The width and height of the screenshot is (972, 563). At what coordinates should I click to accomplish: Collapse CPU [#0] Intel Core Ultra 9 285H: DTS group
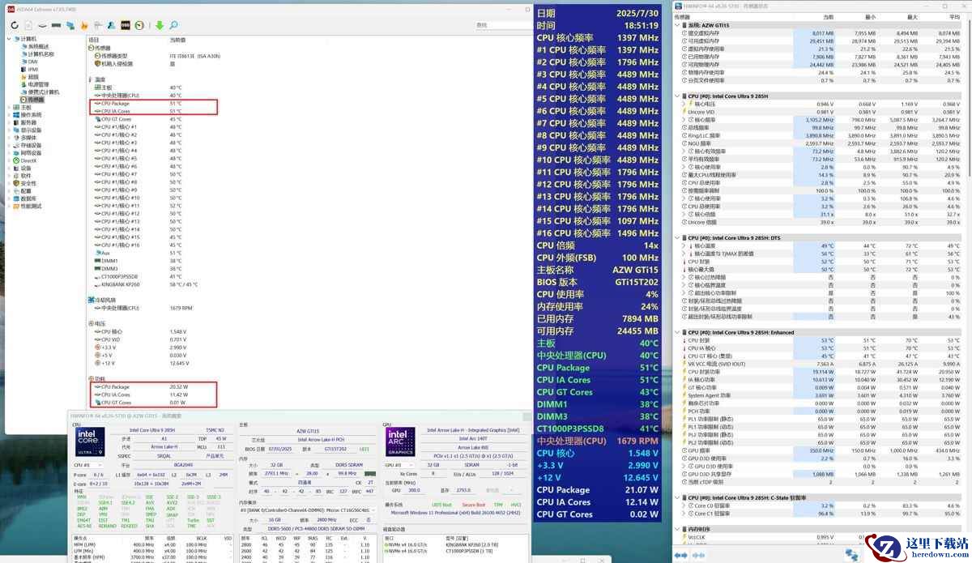[678, 237]
